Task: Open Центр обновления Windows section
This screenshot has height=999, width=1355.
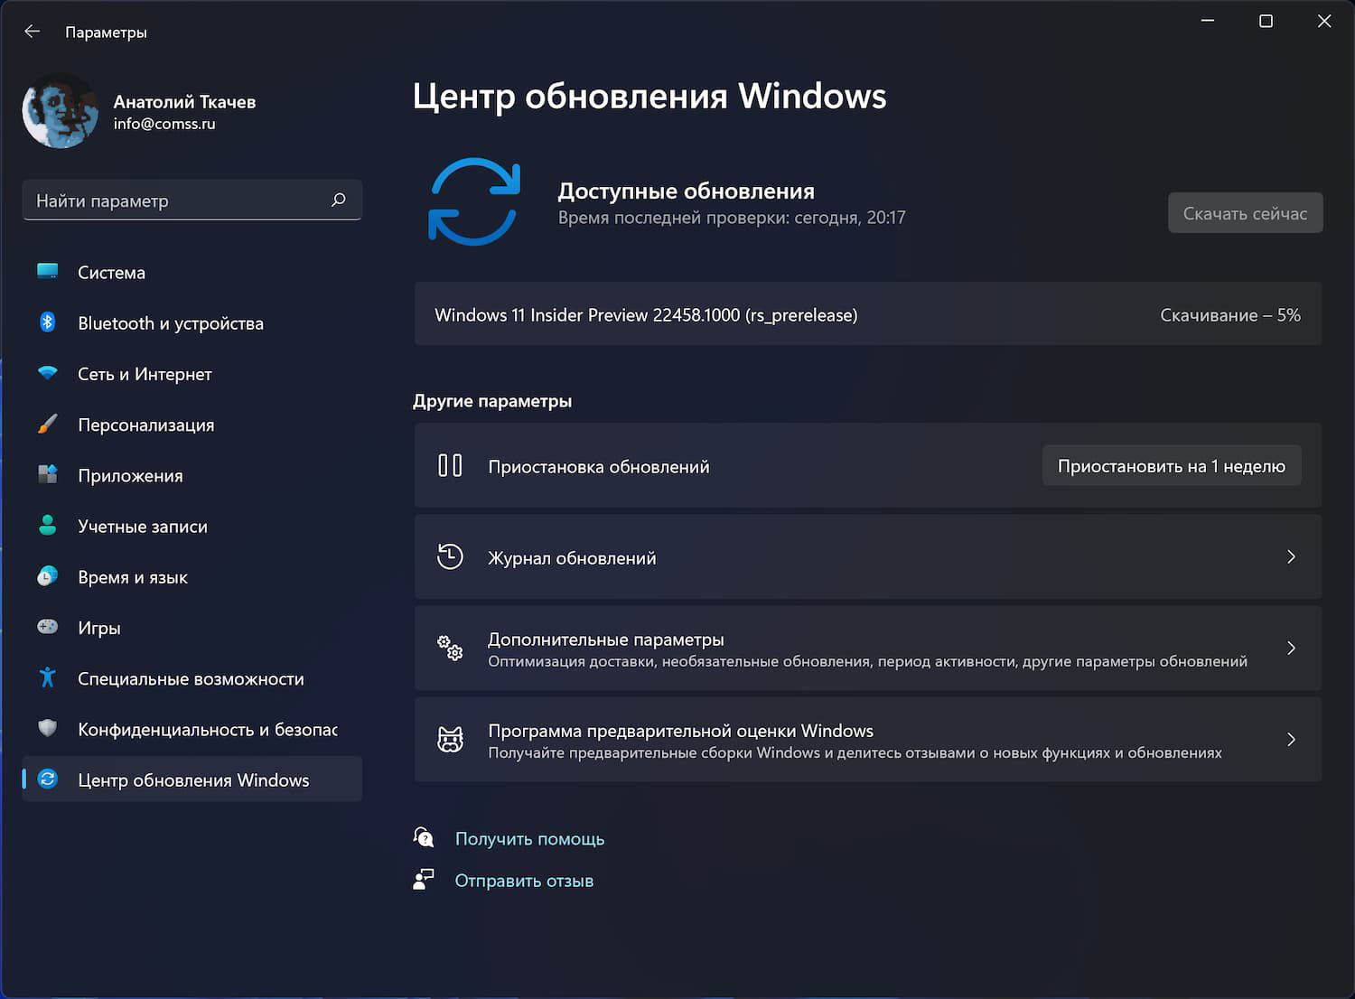Action: point(194,779)
